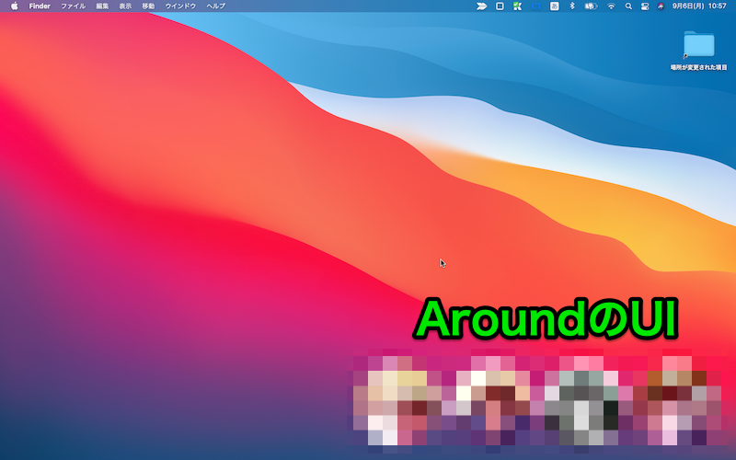Open the ファイル menu

coord(74,6)
